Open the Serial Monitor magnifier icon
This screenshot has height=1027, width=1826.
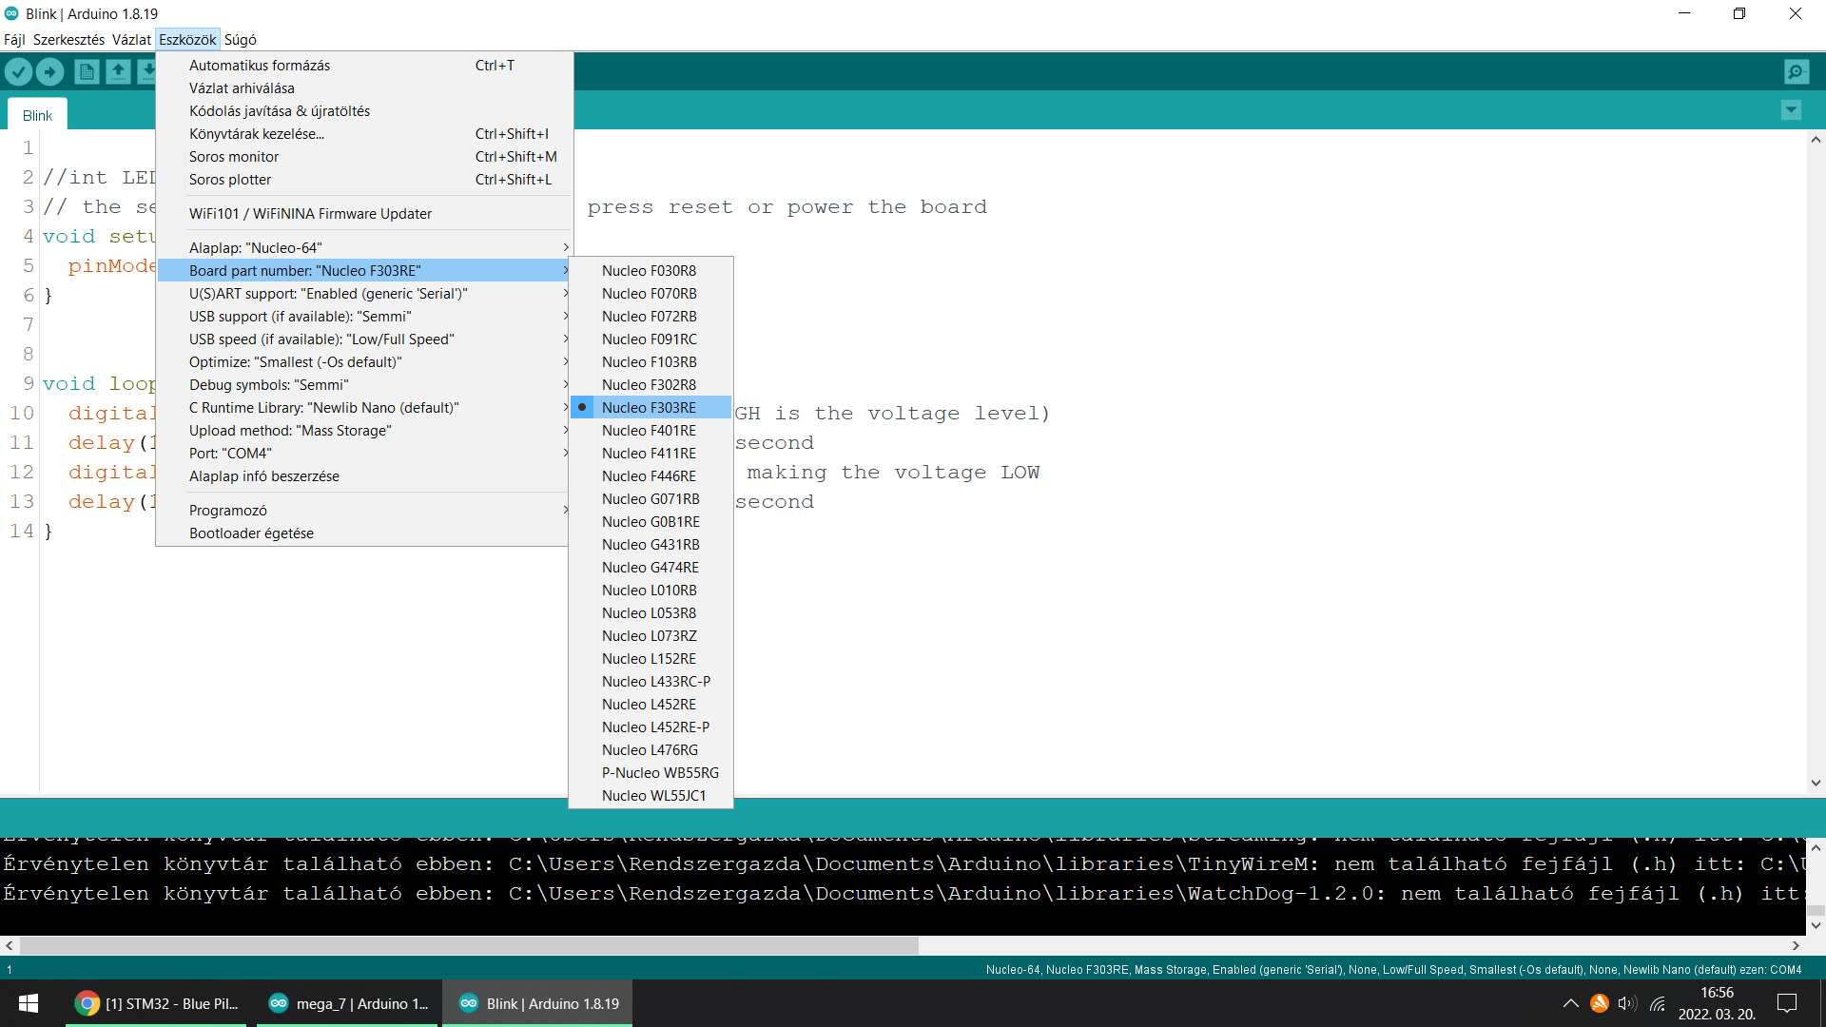[x=1797, y=71]
